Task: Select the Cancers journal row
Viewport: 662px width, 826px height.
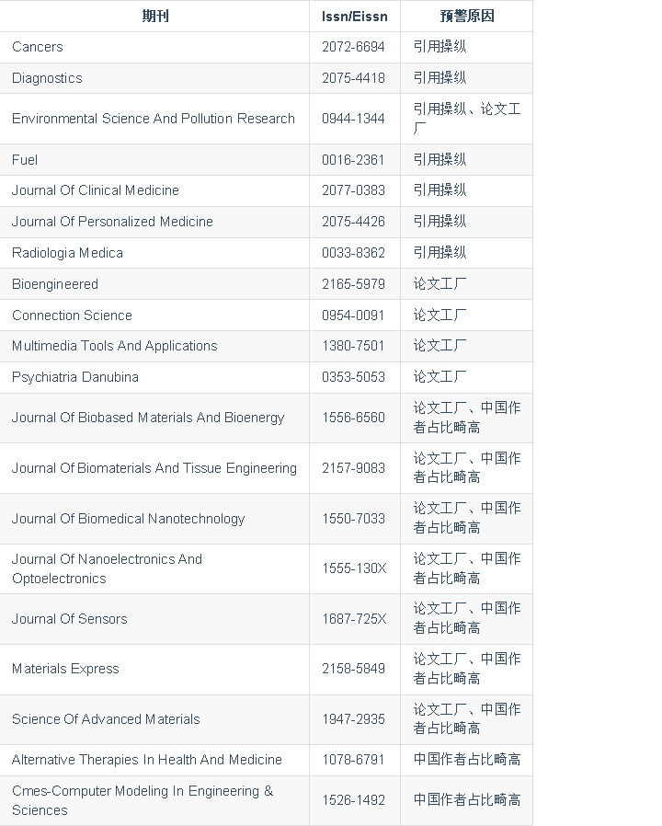Action: coord(266,48)
